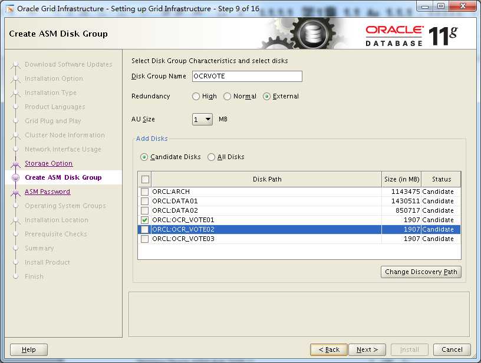Click the Disk Path column header
Viewport: 481px width, 363px height.
pos(266,179)
